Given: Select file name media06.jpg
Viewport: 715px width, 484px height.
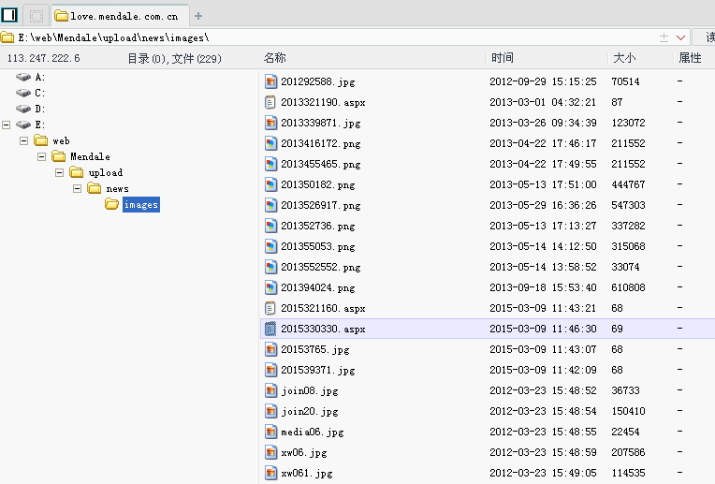Looking at the screenshot, I should click(313, 432).
